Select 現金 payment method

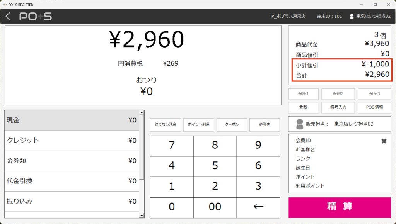(x=72, y=120)
